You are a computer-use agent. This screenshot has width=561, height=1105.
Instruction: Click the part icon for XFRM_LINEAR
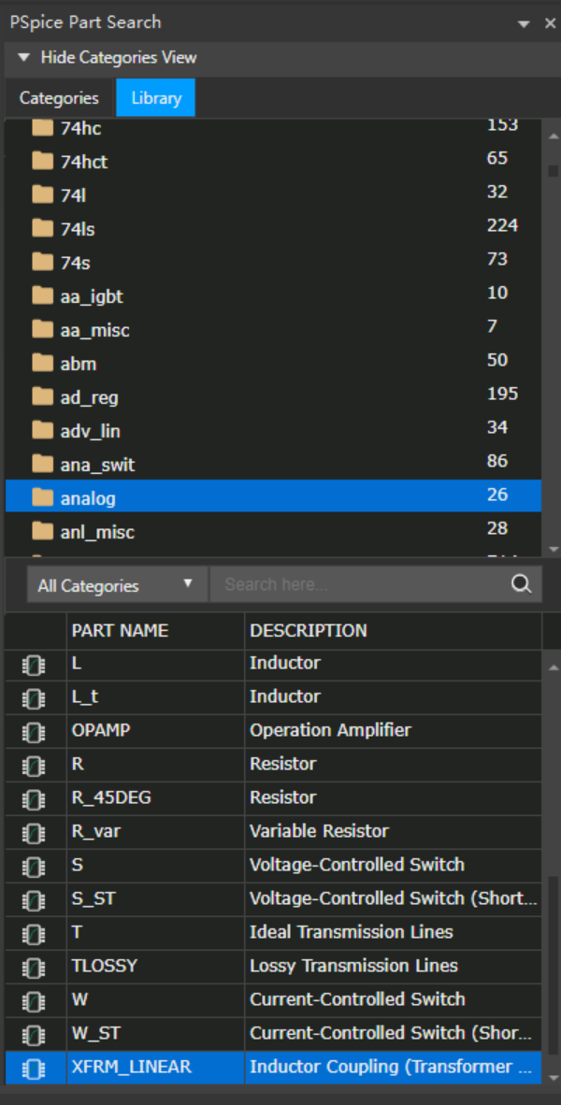(x=34, y=1069)
